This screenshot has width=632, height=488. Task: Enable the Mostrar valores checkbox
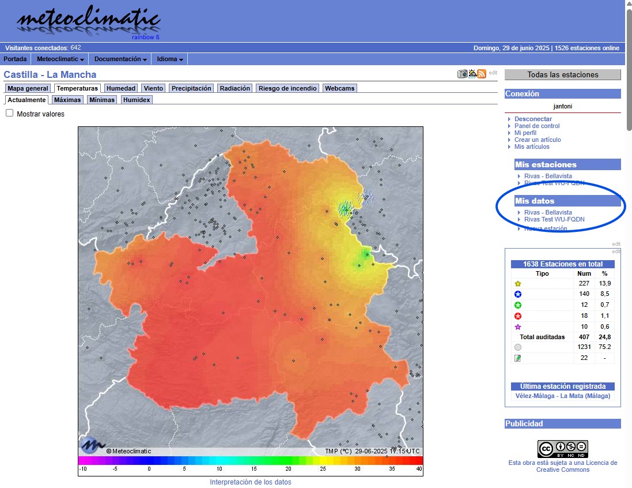(x=10, y=114)
